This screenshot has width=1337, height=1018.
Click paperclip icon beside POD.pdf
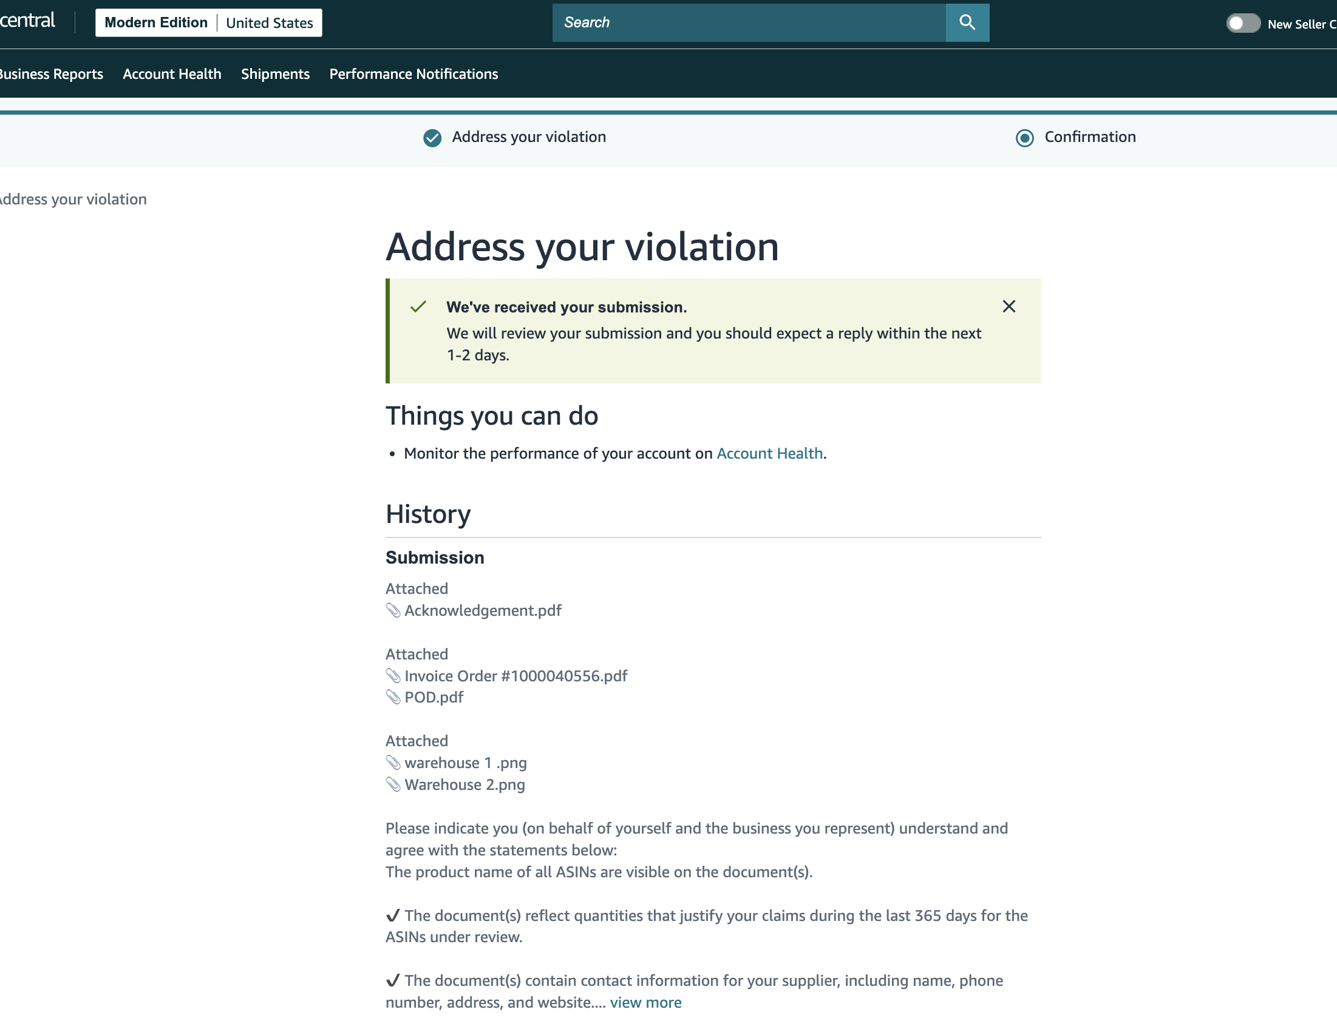(x=393, y=696)
